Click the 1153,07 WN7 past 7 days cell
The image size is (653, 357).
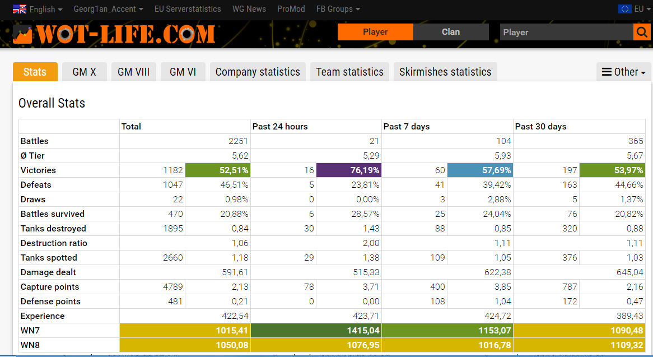click(447, 331)
